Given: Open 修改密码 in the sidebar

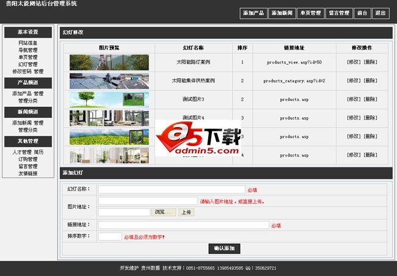Looking at the screenshot, I should 22,71.
